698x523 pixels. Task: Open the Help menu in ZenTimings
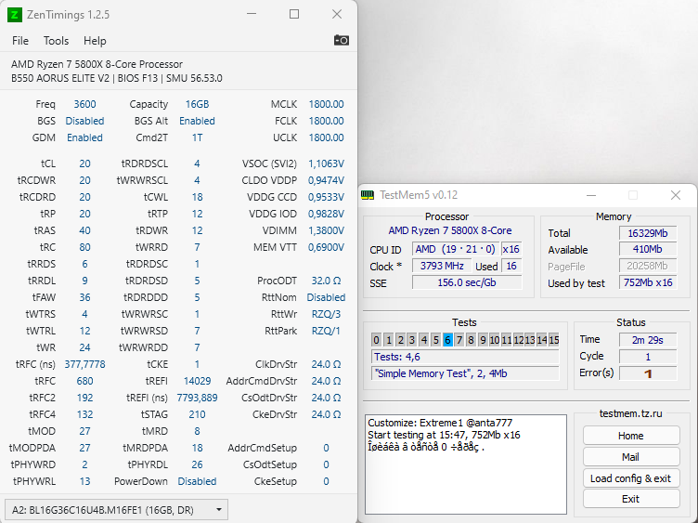pos(95,41)
